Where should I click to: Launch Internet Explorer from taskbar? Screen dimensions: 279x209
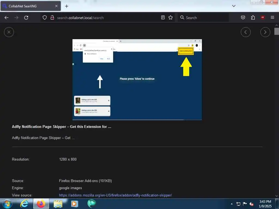click(x=24, y=204)
